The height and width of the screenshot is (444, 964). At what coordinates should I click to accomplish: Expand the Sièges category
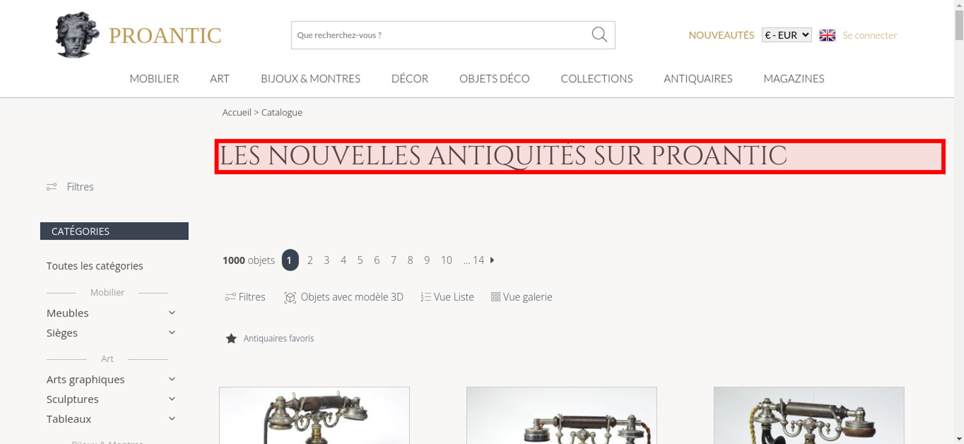111,333
